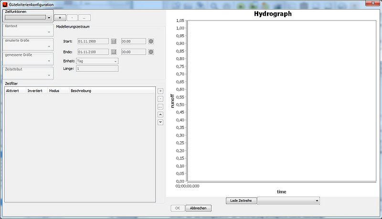Click the Beschreibung column header
382x219 pixels.
[81, 91]
